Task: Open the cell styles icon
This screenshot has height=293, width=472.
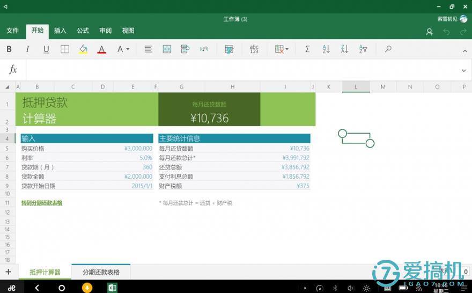Action: (x=229, y=49)
